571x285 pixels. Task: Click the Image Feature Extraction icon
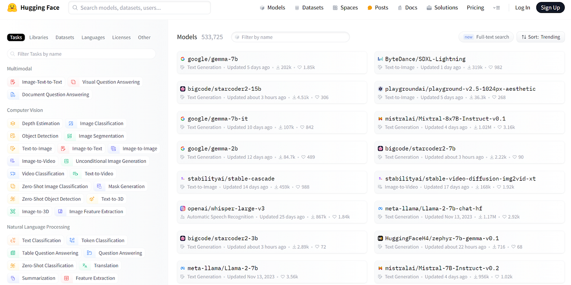[x=60, y=212]
